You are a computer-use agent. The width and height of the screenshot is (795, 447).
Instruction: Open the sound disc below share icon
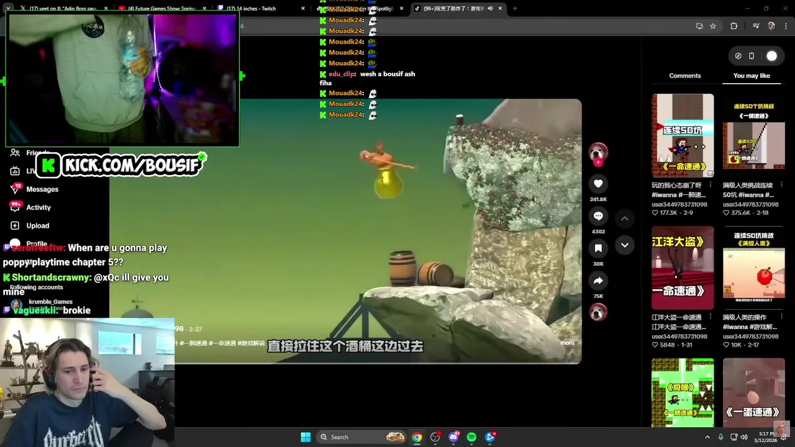pyautogui.click(x=598, y=312)
